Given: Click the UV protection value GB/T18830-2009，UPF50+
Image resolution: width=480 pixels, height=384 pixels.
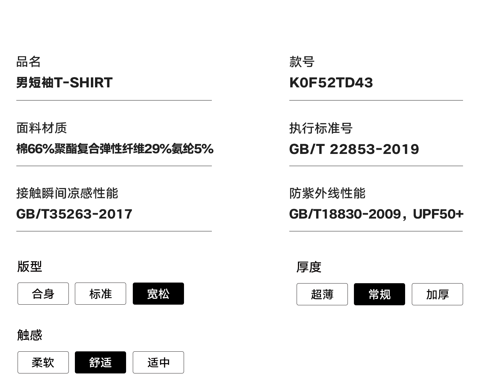Looking at the screenshot, I should click(376, 214).
